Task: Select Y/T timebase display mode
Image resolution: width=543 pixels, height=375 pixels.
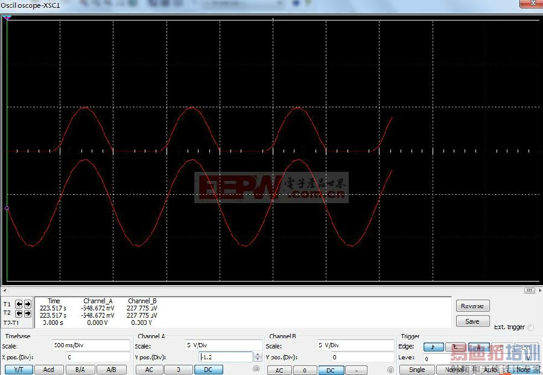Action: click(x=19, y=370)
